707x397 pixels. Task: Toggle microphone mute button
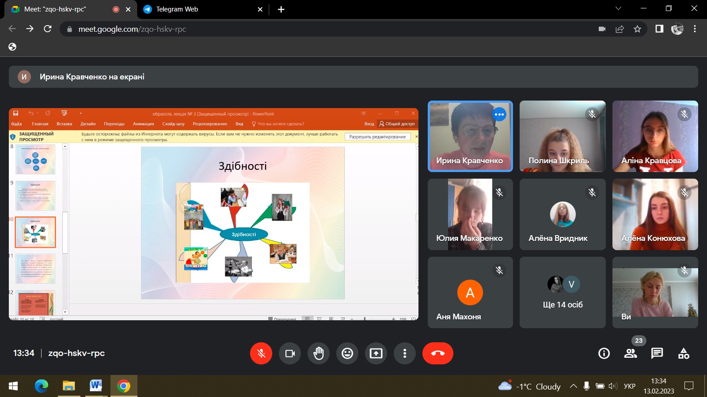coord(261,353)
